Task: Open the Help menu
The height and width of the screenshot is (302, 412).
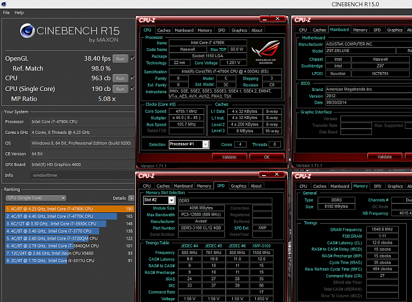Action: tap(19, 13)
